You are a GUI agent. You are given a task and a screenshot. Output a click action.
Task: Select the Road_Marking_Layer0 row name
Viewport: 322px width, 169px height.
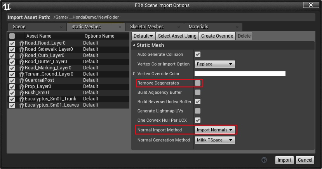pos(48,68)
